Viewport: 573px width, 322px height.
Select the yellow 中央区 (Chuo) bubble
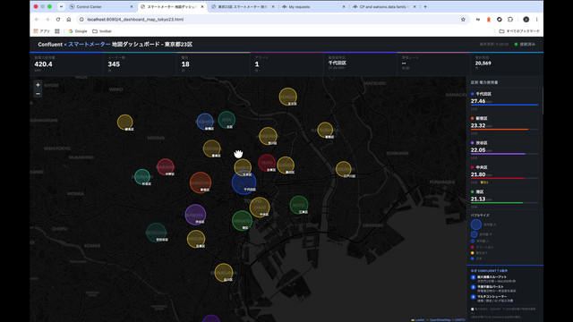(x=260, y=207)
